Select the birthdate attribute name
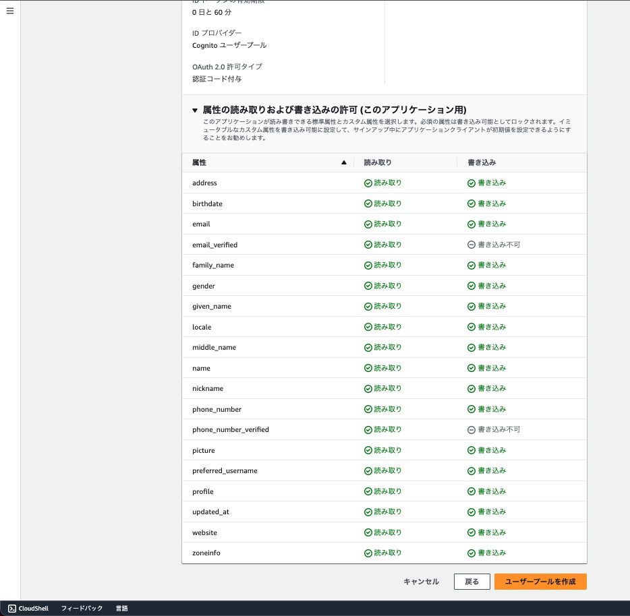Image resolution: width=630 pixels, height=616 pixels. pyautogui.click(x=207, y=204)
